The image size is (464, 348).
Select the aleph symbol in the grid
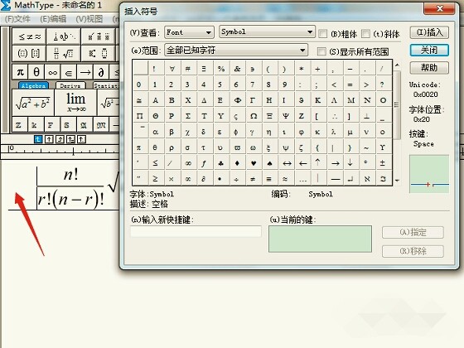point(367,179)
